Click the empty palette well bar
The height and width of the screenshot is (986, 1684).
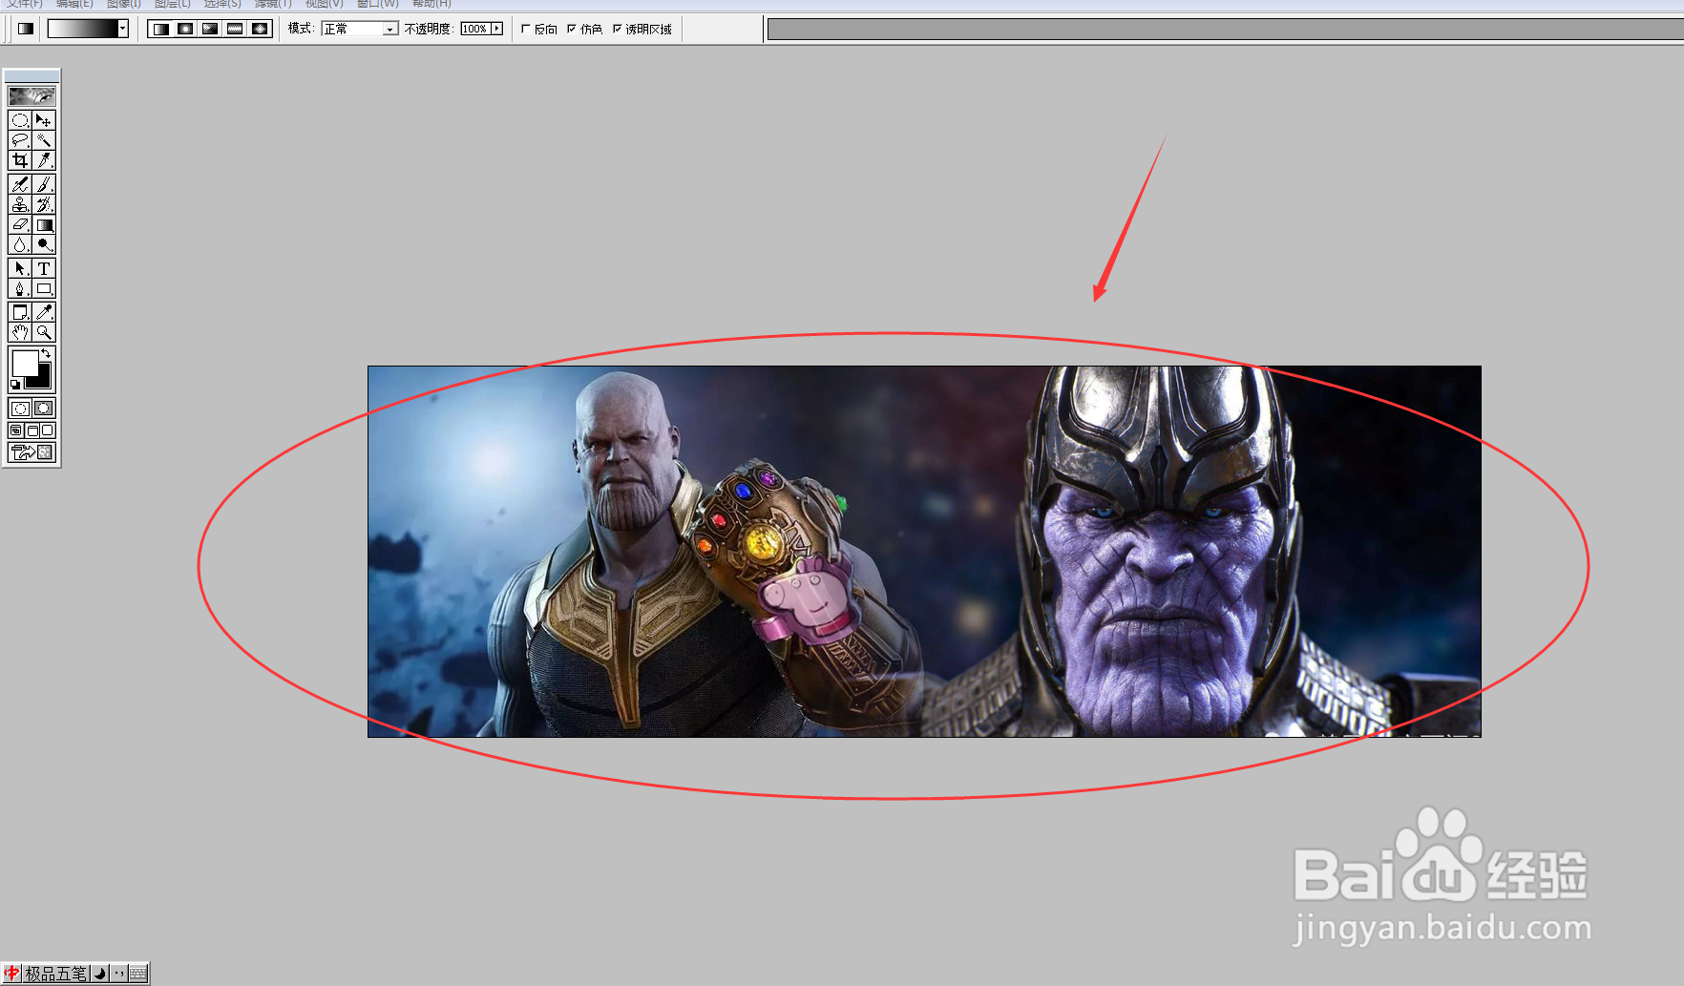(1226, 30)
